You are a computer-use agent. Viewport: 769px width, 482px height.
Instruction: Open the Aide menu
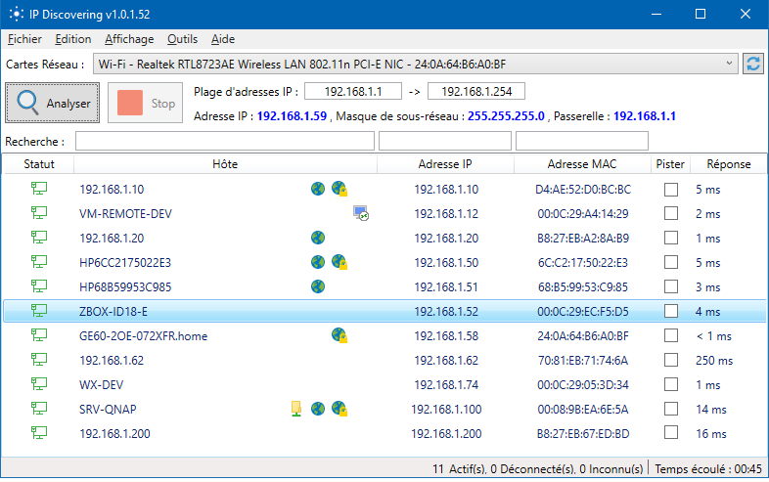pyautogui.click(x=223, y=39)
